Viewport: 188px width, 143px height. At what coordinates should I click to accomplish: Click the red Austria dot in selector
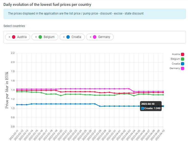(14, 37)
